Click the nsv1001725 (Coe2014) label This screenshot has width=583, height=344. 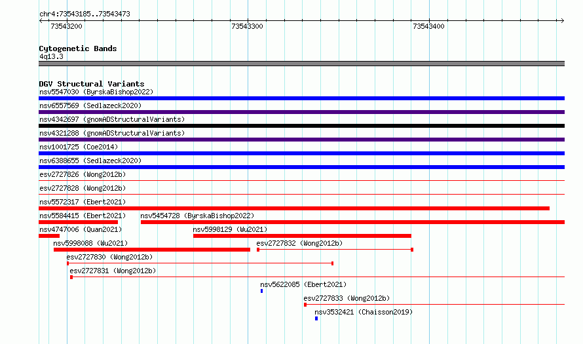pyautogui.click(x=79, y=147)
